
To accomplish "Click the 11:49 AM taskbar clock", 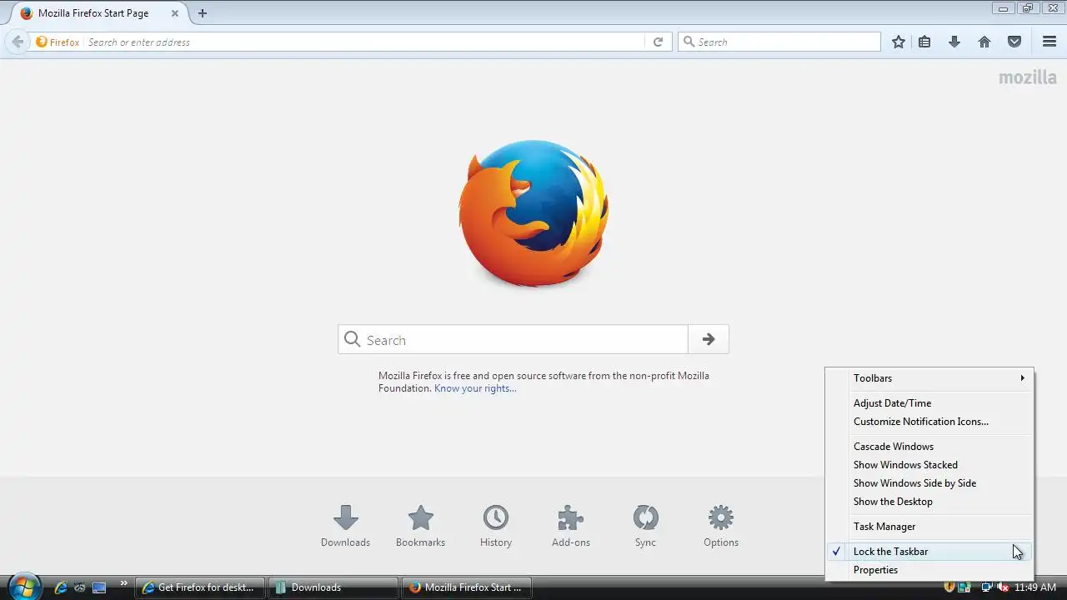I will [1035, 587].
